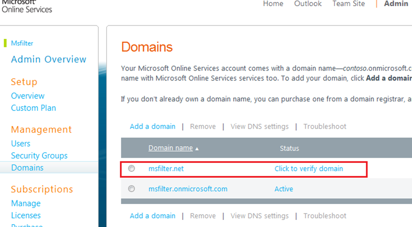Click bottom View DNS settings action
The width and height of the screenshot is (412, 227).
(x=260, y=216)
